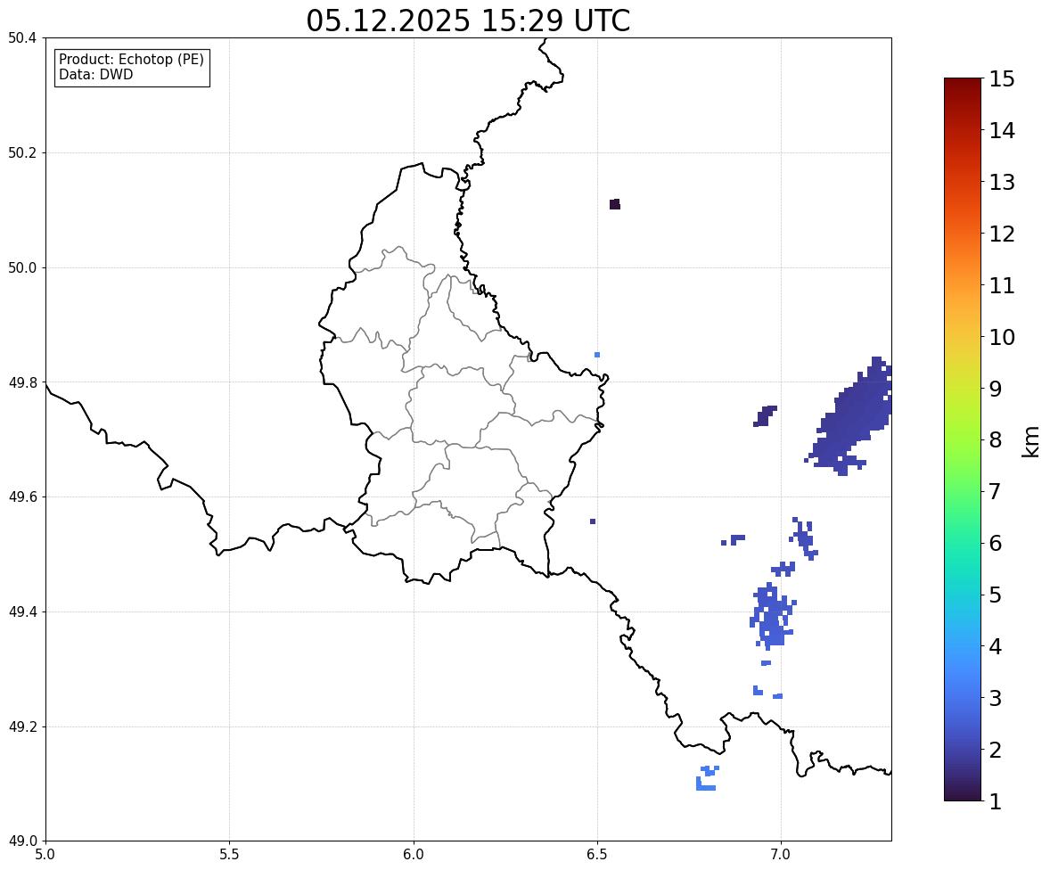The height and width of the screenshot is (870, 1050).
Task: Click longitude axis label 6.0
Action: [x=414, y=855]
